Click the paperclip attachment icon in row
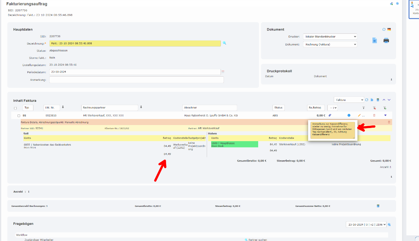 click(x=330, y=115)
